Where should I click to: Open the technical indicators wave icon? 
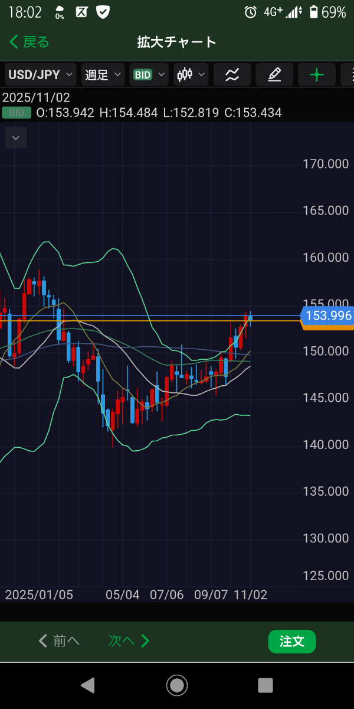coord(232,74)
